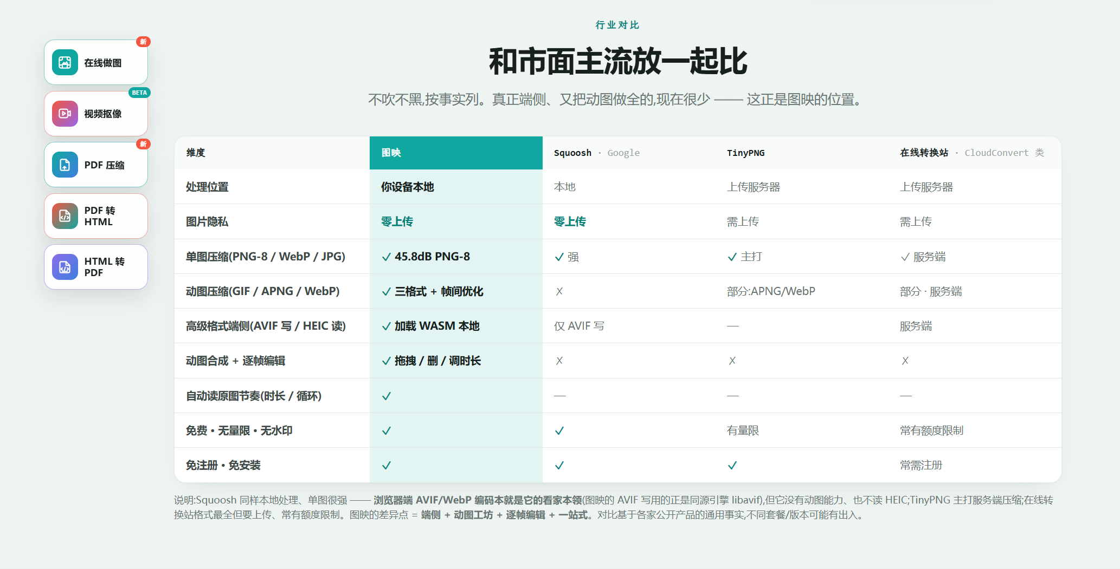1120x569 pixels.
Task: Click the 在线做图 card label
Action: [x=103, y=63]
